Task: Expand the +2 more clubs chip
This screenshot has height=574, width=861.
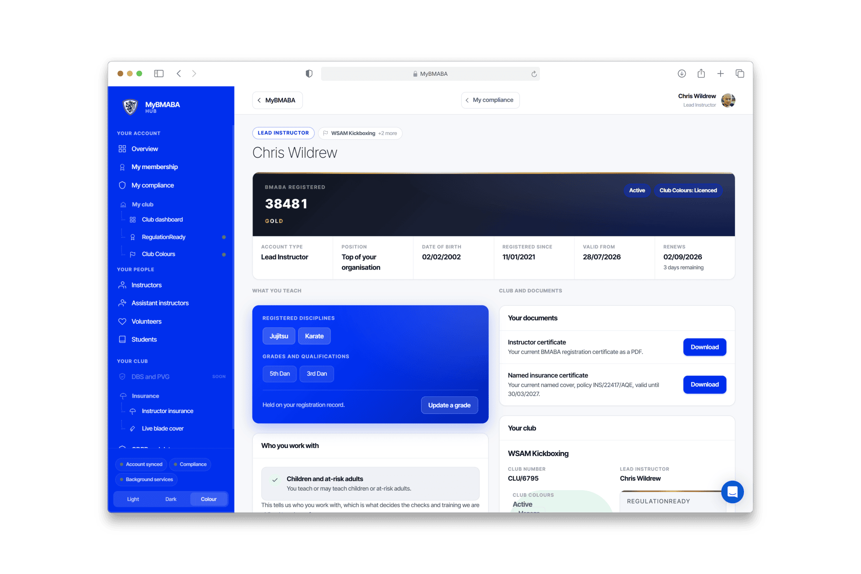Action: [x=387, y=133]
